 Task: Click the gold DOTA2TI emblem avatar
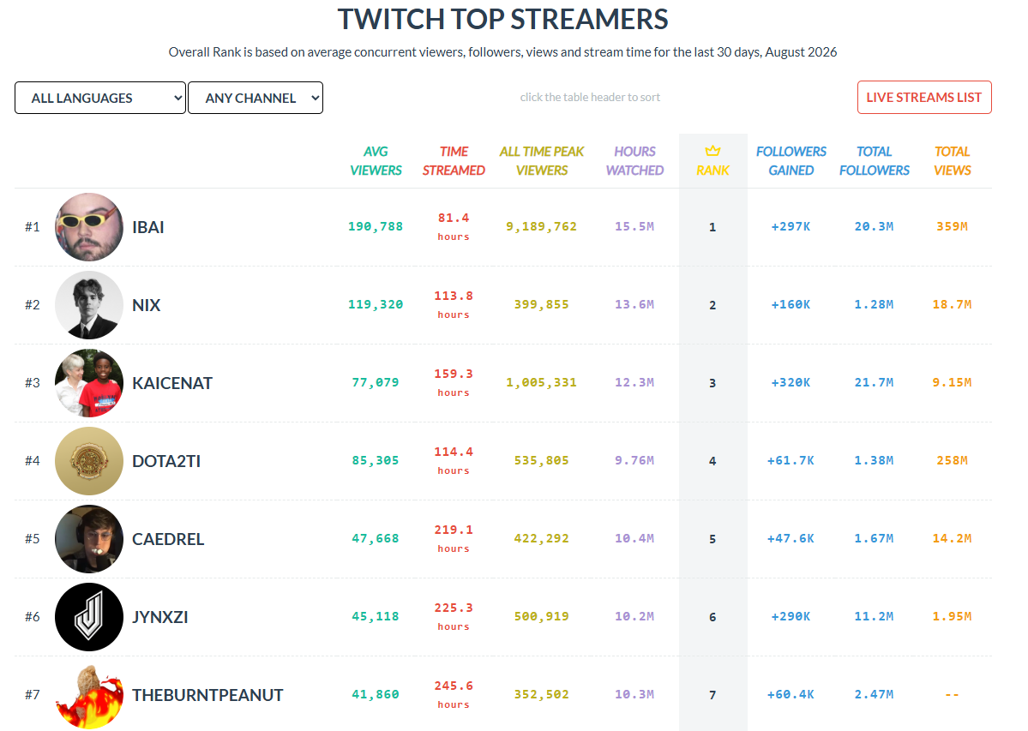89,460
